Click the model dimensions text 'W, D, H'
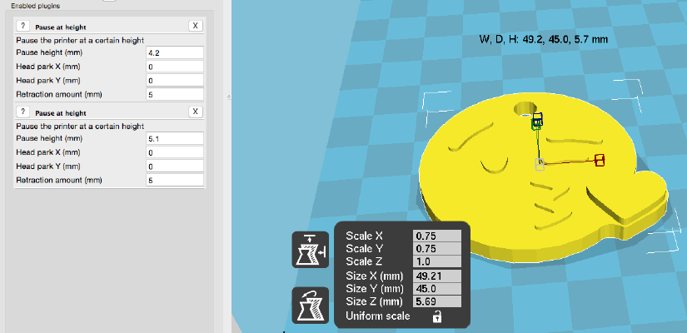This screenshot has width=687, height=333. pos(544,39)
